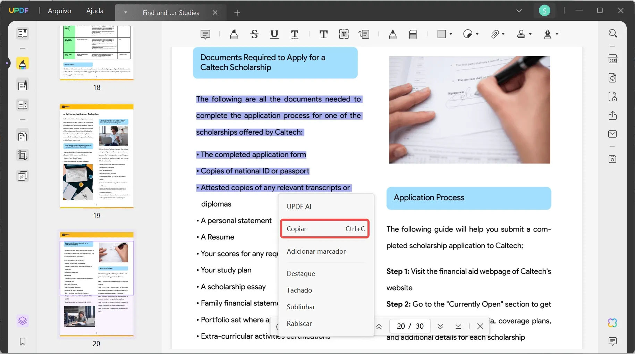This screenshot has width=635, height=354.
Task: Select the Text Box tool
Action: (x=344, y=34)
